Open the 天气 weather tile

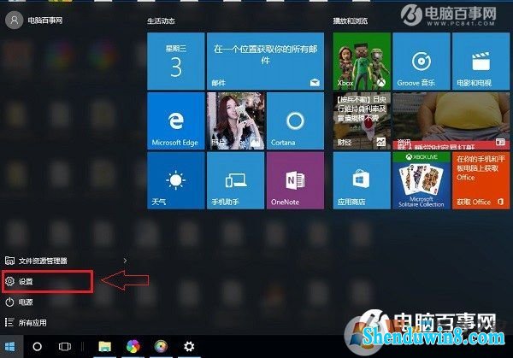click(176, 180)
